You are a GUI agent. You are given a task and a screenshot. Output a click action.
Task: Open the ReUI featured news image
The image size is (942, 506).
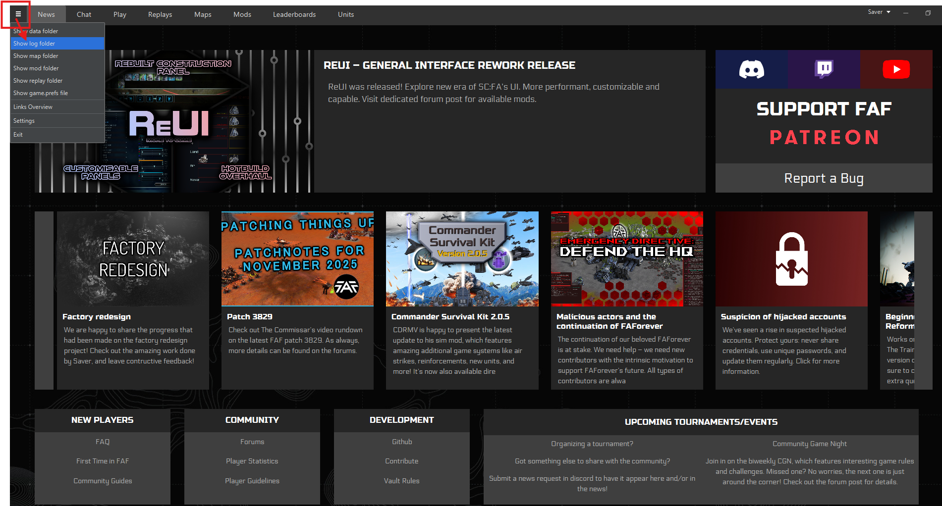[173, 121]
